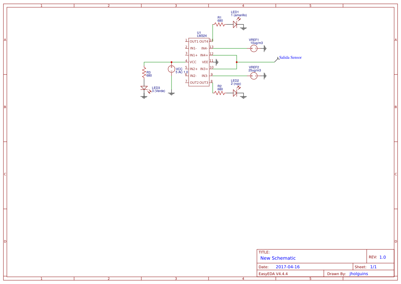Select the LED2 rojo diode symbol
This screenshot has width=401, height=284.
235,93
